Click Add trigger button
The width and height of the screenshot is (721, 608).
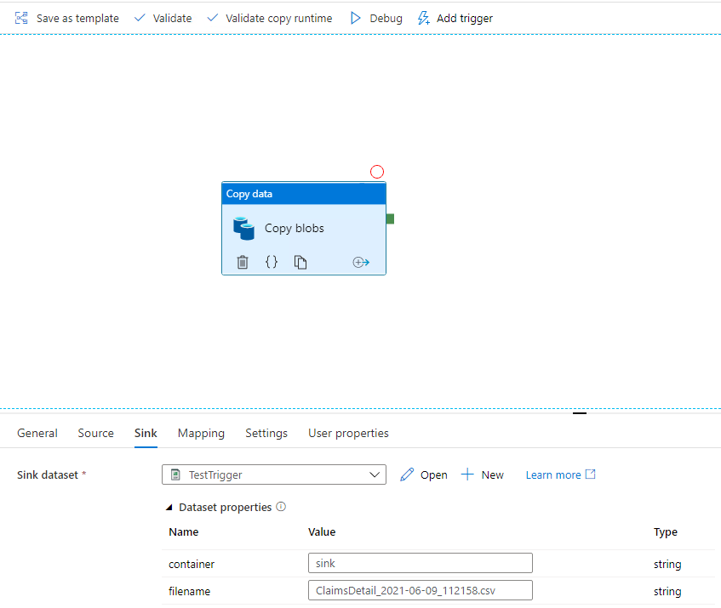(x=455, y=18)
